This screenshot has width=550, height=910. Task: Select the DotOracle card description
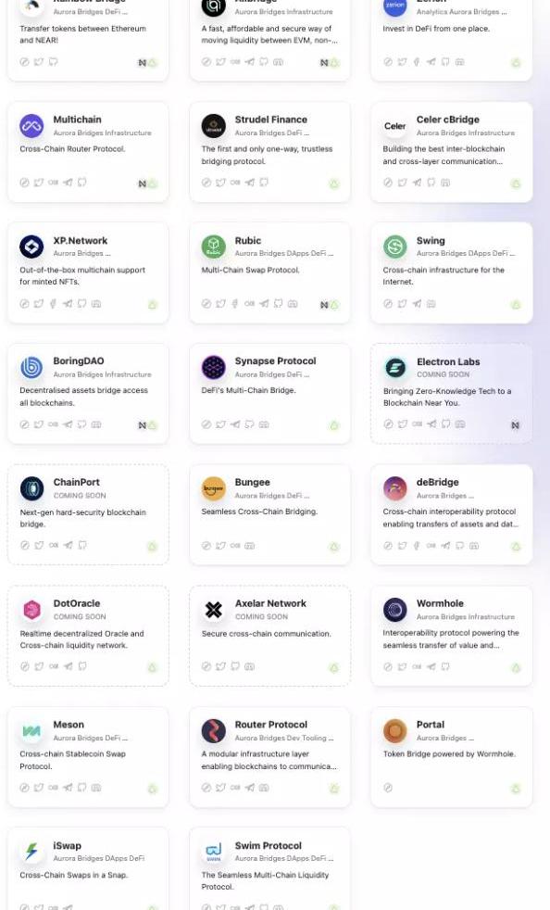click(81, 639)
